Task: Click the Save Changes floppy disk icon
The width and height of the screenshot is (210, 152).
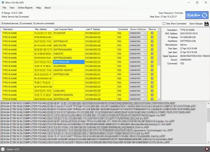Action: pyautogui.click(x=206, y=23)
